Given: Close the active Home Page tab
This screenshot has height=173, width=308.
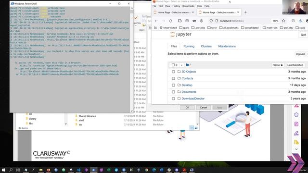Looking at the screenshot, I should point(238,12).
